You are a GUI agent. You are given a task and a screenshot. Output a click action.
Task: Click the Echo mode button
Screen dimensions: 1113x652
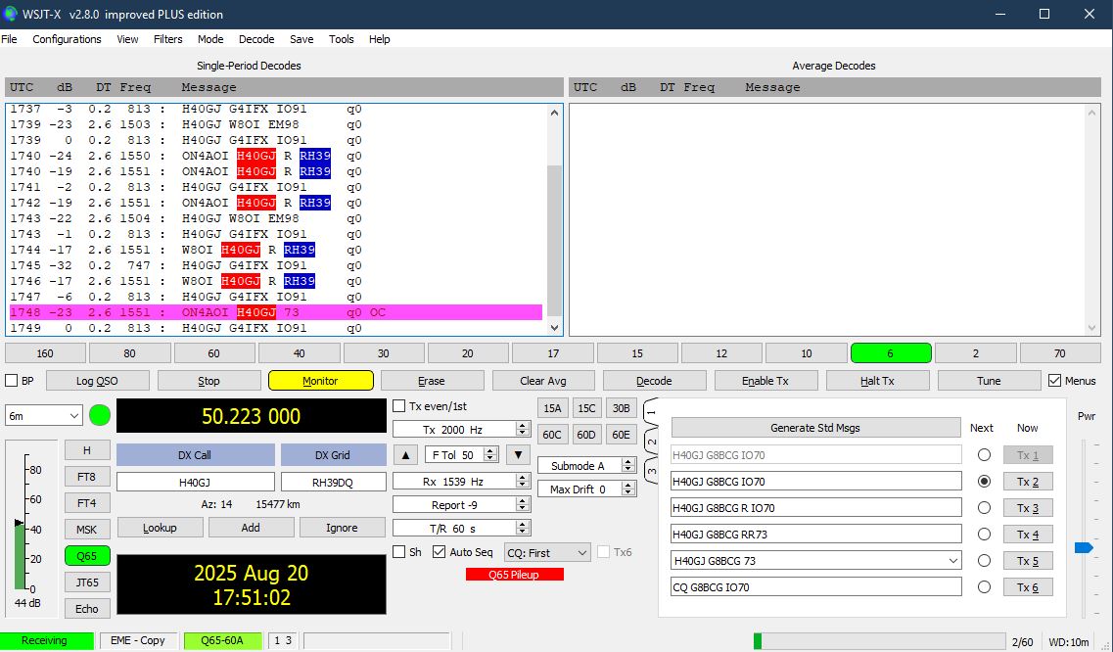(x=87, y=608)
